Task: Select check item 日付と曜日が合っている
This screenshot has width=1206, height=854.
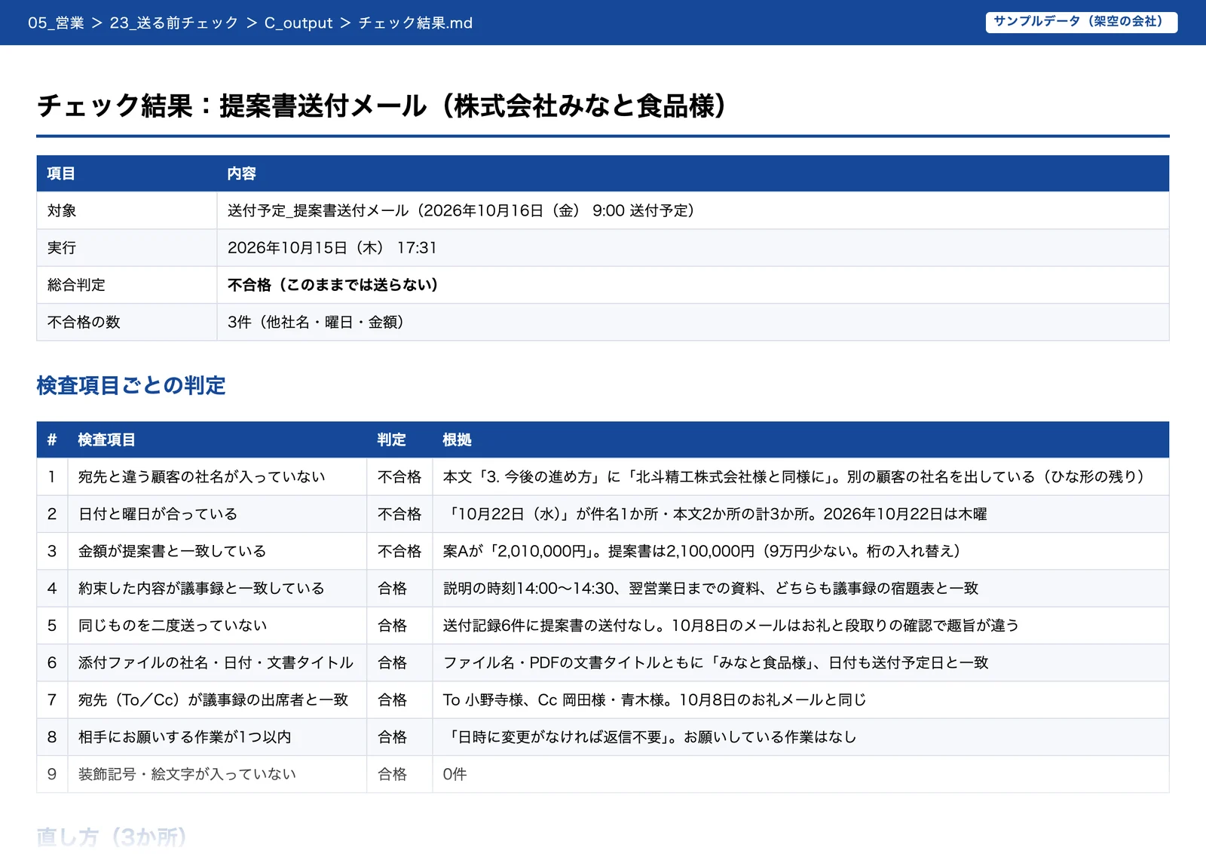Action: coord(158,514)
